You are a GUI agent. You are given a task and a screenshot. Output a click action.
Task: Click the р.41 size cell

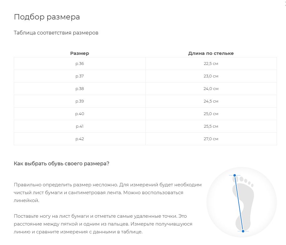[80, 126]
